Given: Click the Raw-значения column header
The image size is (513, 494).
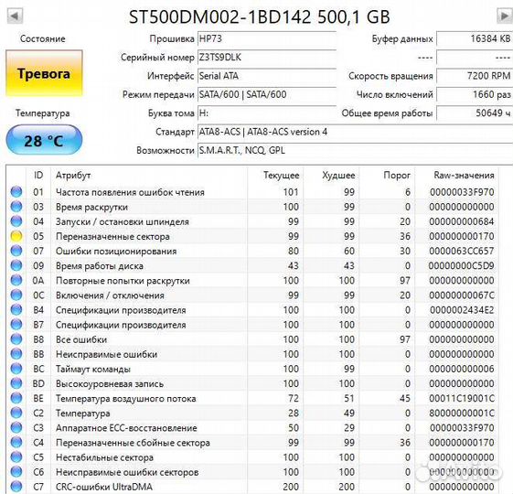Looking at the screenshot, I should pos(456,175).
